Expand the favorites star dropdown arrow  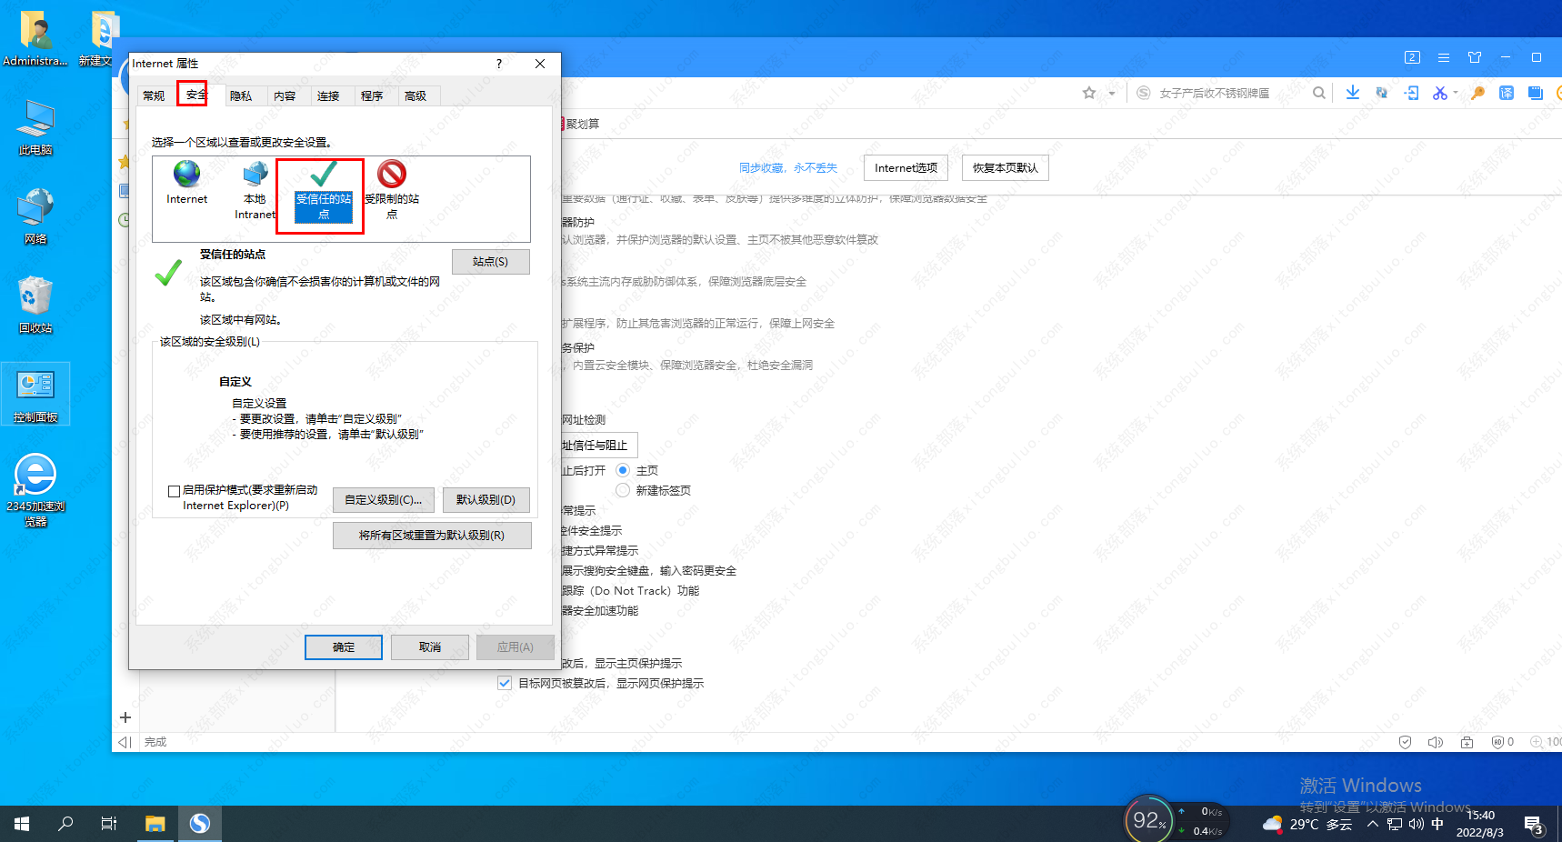(x=1111, y=93)
